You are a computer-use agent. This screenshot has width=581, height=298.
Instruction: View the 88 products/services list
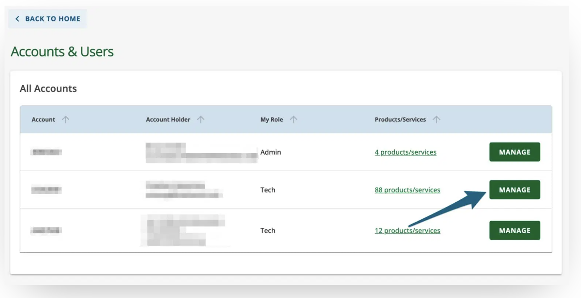408,190
